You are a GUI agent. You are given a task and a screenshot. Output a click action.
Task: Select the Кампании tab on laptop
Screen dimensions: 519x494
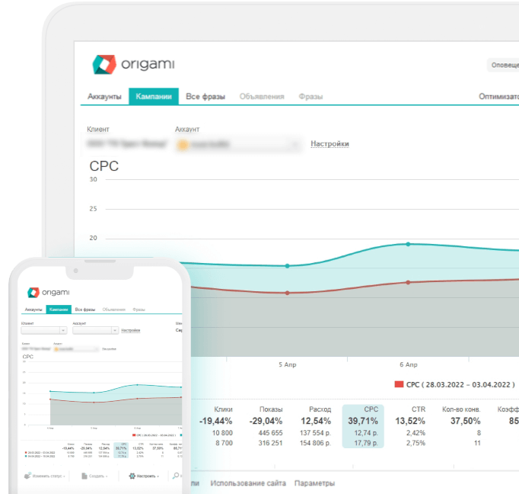pyautogui.click(x=154, y=97)
